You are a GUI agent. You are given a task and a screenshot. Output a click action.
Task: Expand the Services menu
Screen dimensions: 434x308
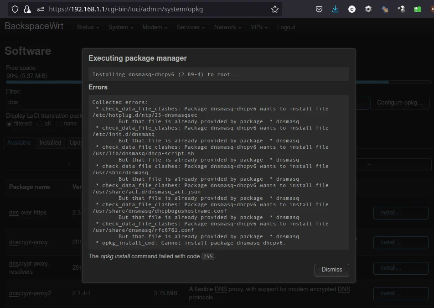pyautogui.click(x=191, y=27)
